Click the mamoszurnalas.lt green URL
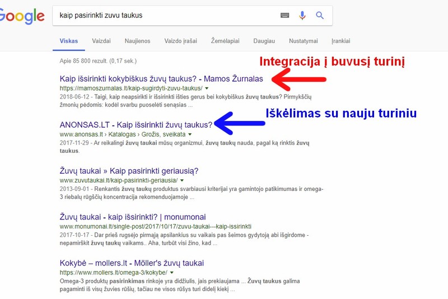 [131, 88]
